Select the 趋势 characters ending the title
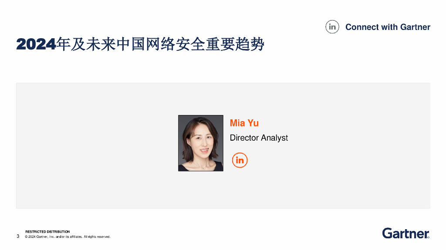The width and height of the screenshot is (446, 250). (250, 45)
